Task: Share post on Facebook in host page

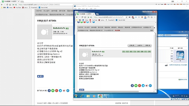Action: pyautogui.click(x=49, y=91)
